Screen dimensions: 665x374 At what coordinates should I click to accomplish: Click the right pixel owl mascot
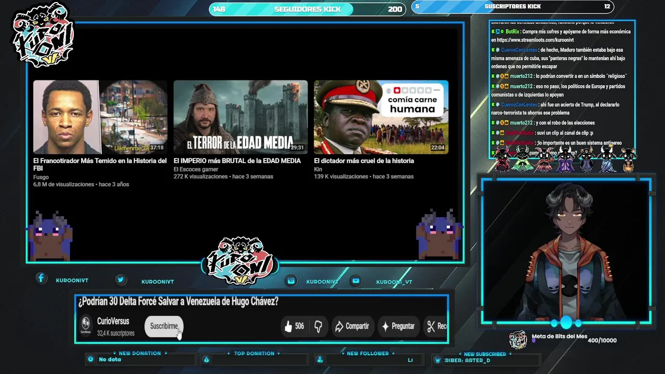coord(439,234)
